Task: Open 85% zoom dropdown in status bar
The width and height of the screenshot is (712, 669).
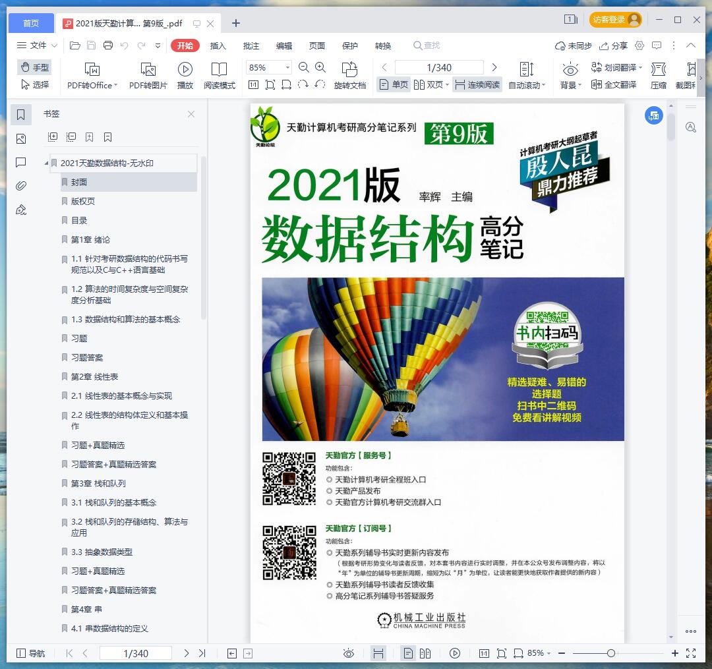Action: point(539,653)
